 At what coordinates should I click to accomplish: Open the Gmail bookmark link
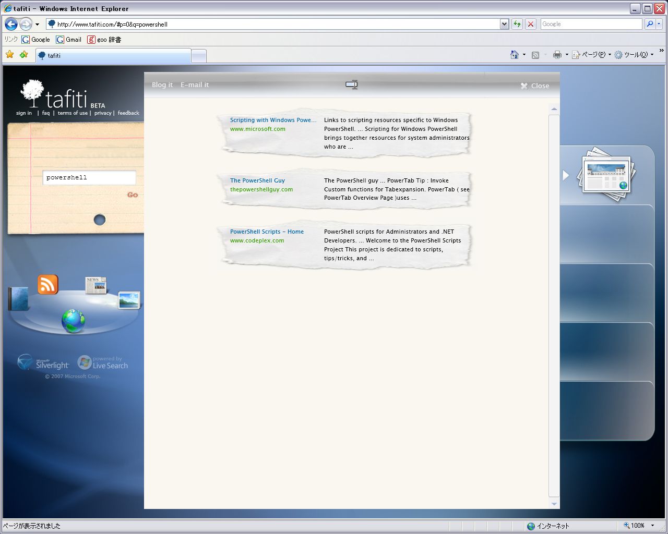(x=69, y=40)
